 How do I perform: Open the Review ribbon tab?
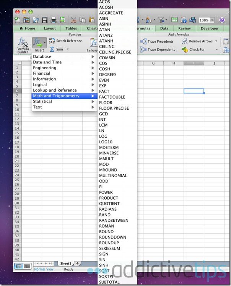pos(184,28)
